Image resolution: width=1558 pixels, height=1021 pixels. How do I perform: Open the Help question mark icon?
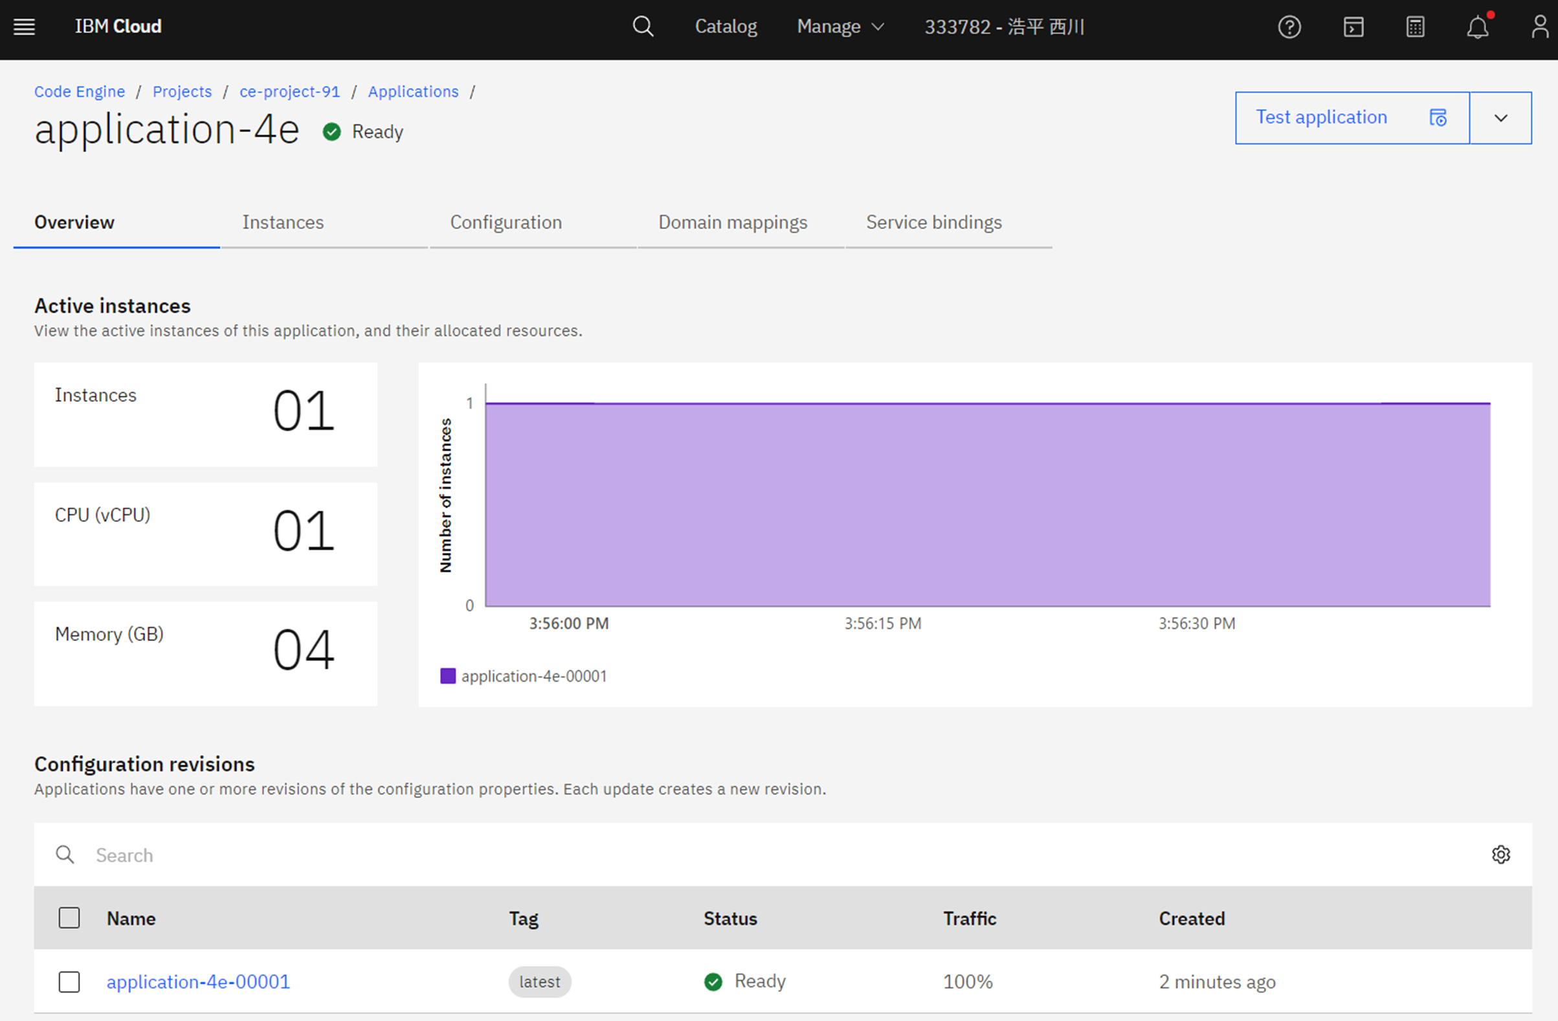[1289, 27]
